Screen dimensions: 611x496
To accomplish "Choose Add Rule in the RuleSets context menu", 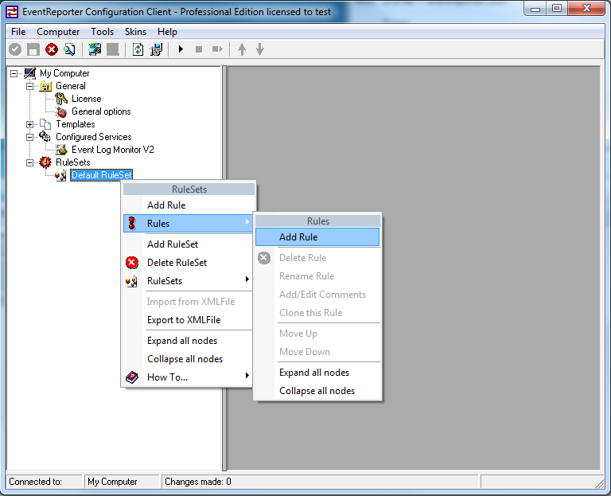I will coord(189,205).
